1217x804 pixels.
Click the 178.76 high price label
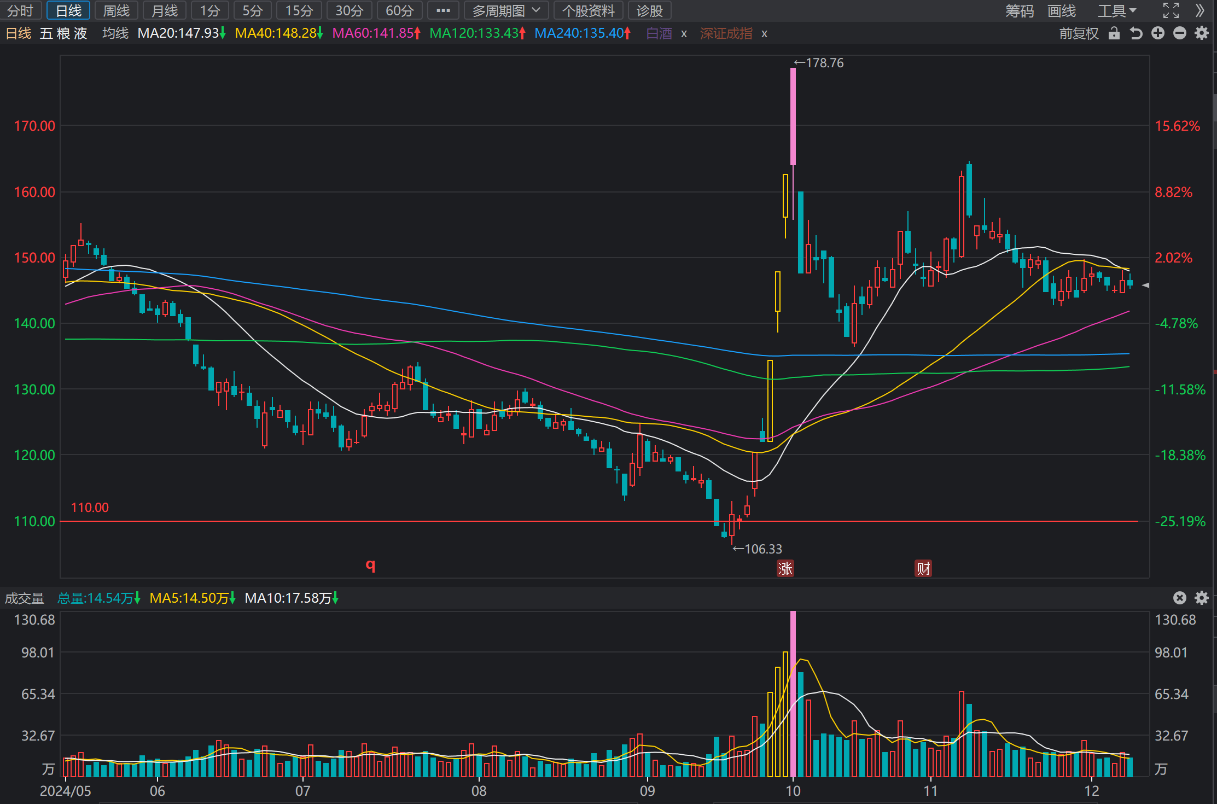pyautogui.click(x=819, y=63)
